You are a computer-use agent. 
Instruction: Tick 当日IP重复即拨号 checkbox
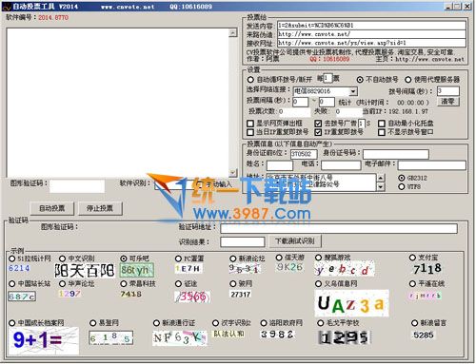click(x=250, y=132)
